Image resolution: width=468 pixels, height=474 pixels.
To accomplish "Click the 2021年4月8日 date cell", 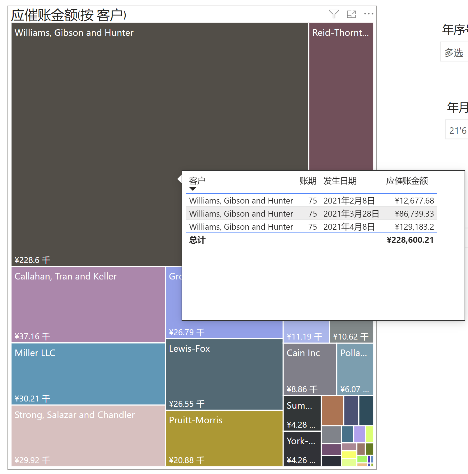I will (349, 227).
